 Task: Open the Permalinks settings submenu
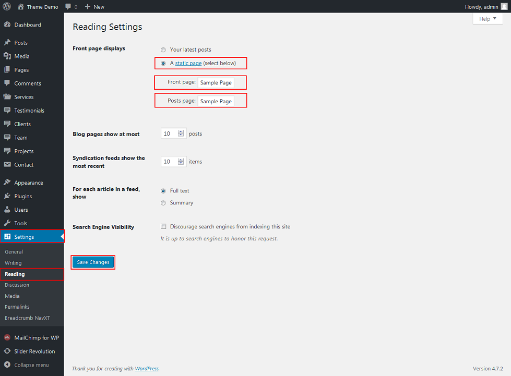point(17,307)
